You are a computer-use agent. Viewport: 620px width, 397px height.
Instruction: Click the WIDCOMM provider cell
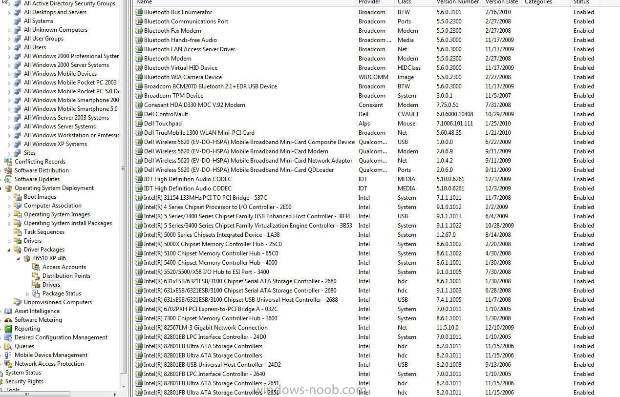tap(373, 77)
